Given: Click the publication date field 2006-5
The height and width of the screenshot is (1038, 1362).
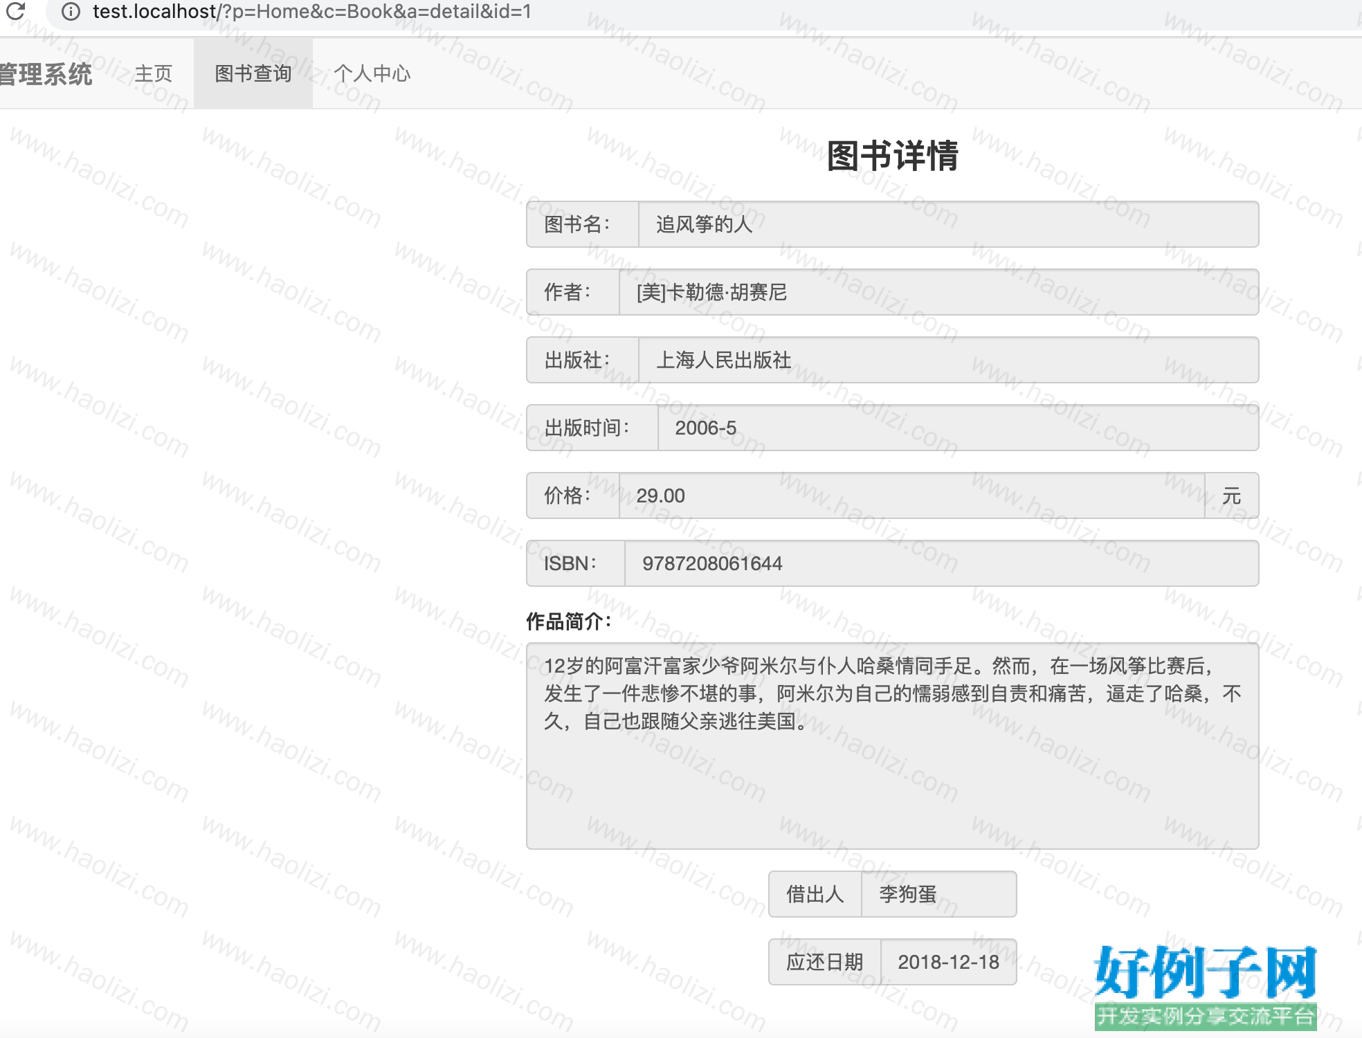Looking at the screenshot, I should [x=958, y=428].
